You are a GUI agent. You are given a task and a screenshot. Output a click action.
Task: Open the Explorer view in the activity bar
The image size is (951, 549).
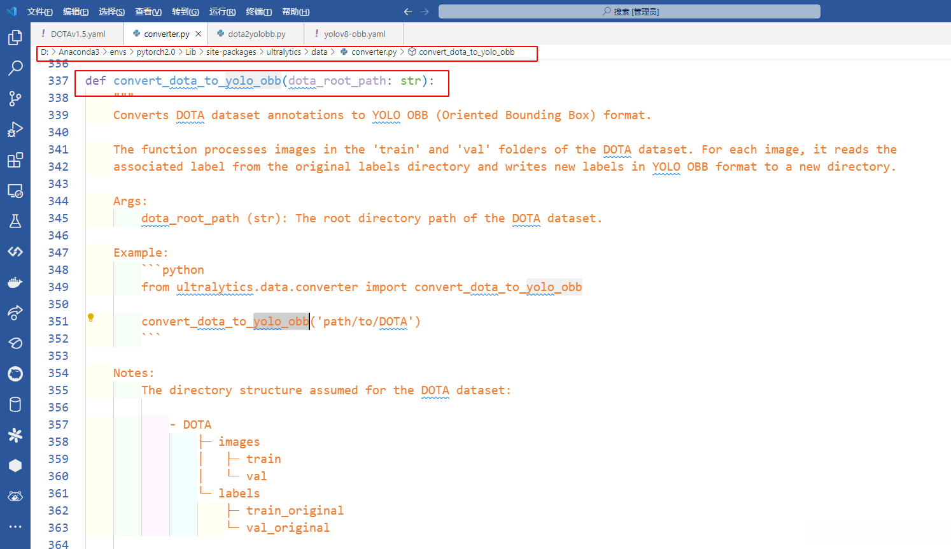15,38
